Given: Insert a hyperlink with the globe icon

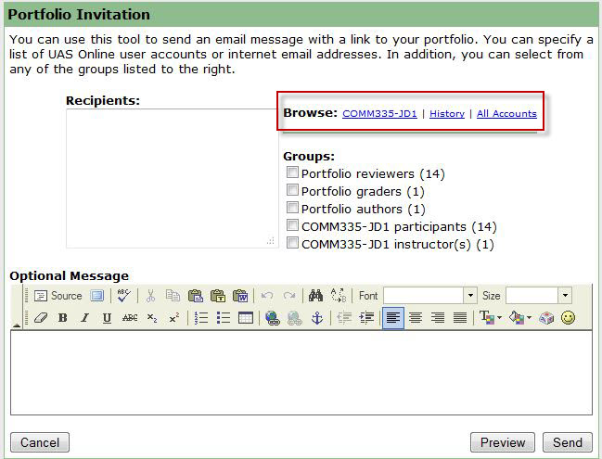Looking at the screenshot, I should coord(272,318).
